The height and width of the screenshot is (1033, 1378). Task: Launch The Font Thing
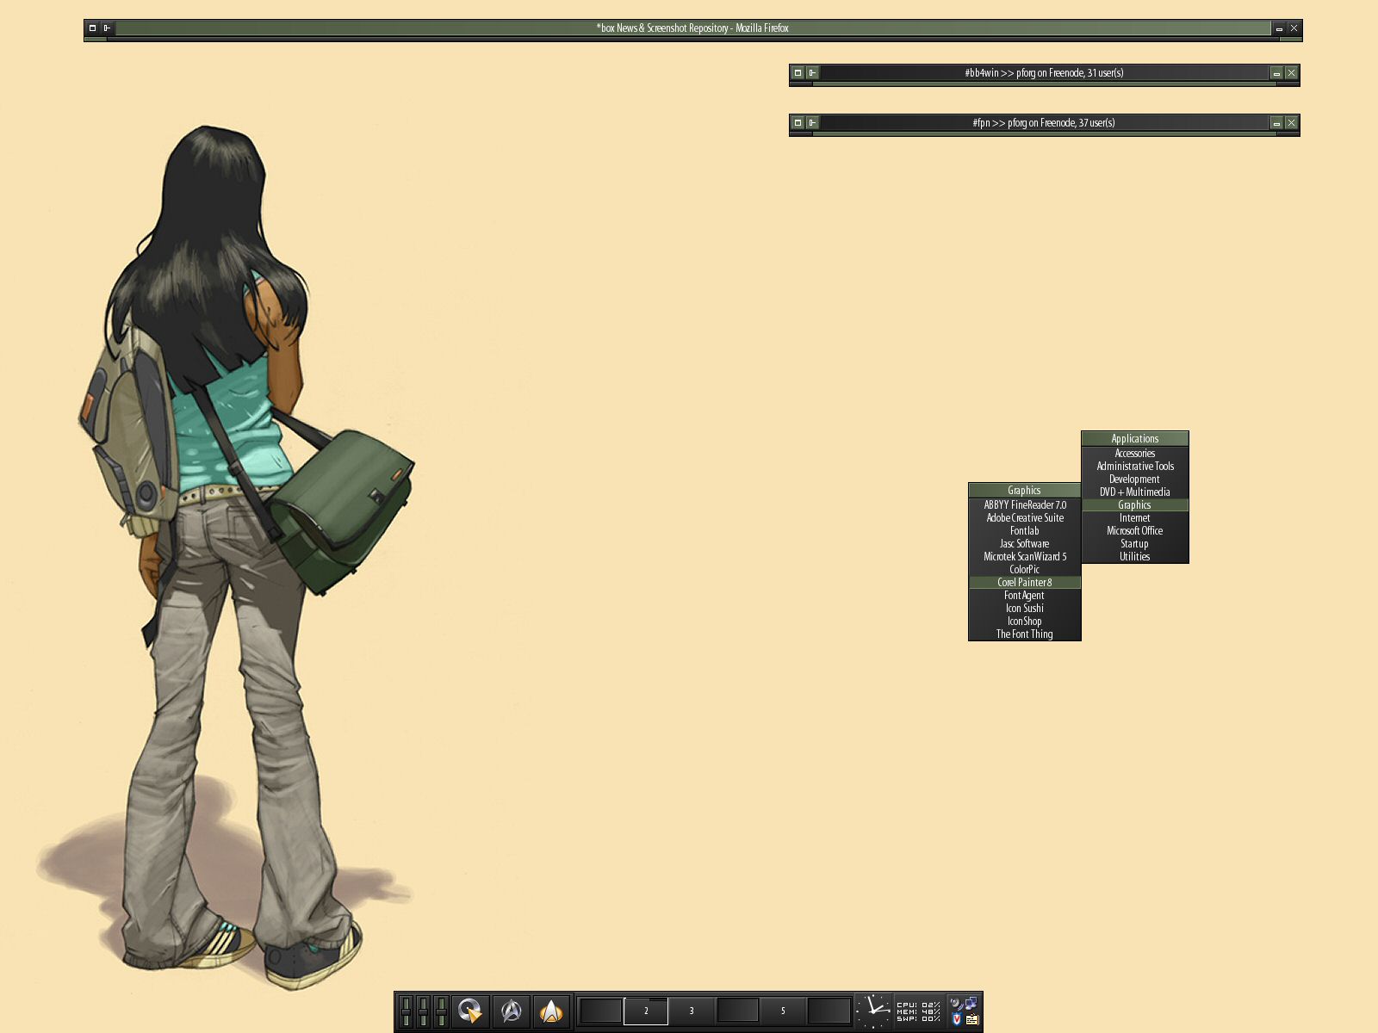1025,634
